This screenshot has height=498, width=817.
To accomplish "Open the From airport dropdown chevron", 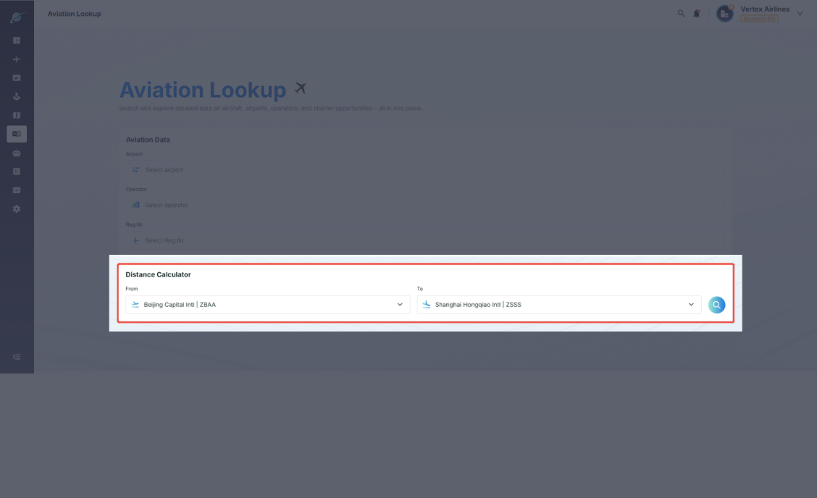I will (400, 305).
